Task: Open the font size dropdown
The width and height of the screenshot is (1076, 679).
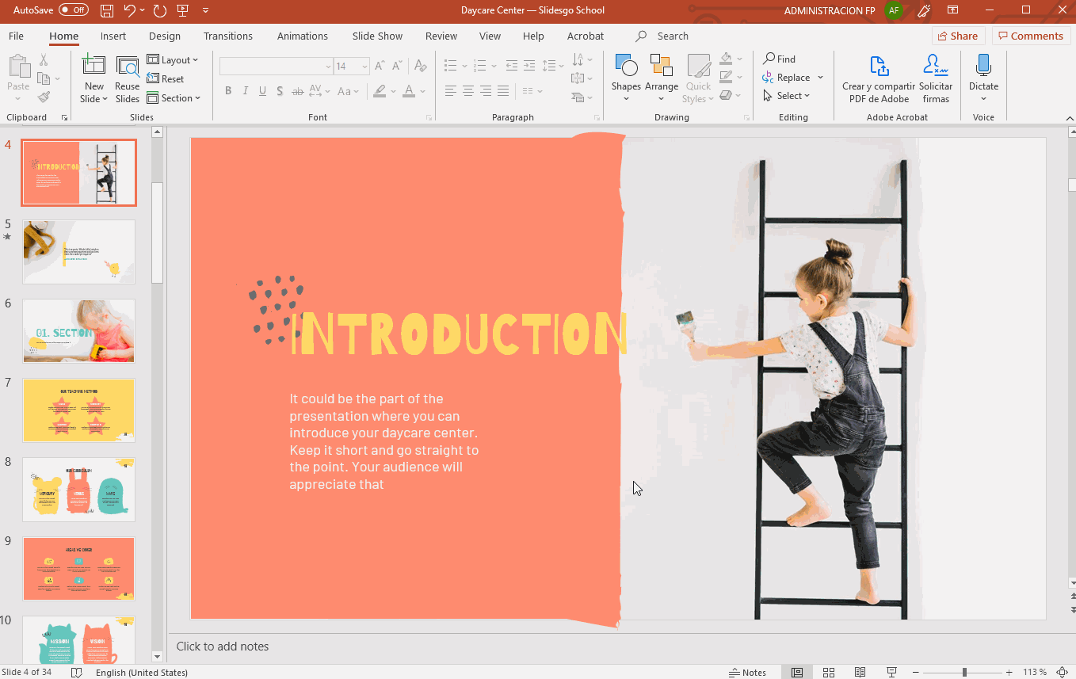Action: tap(364, 67)
